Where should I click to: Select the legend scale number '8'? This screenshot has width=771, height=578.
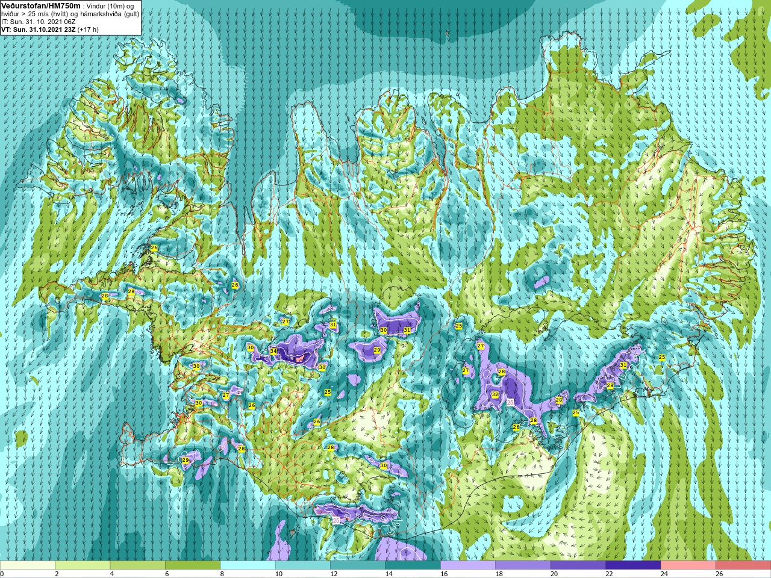point(222,574)
